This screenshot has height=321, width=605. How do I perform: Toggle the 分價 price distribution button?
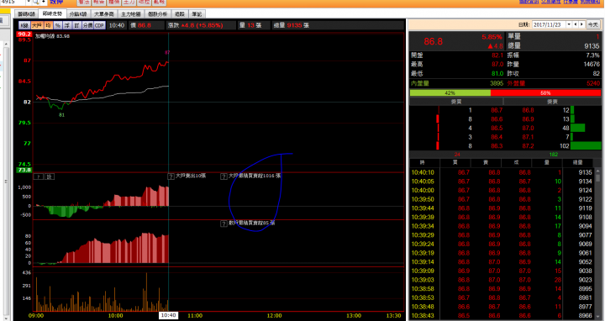click(87, 25)
